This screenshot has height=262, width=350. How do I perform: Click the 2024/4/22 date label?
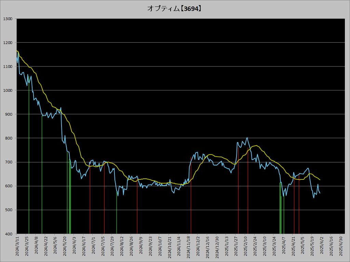(46, 246)
